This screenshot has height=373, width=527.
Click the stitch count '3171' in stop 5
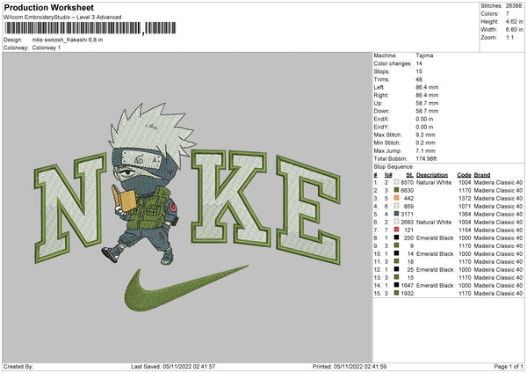pos(407,214)
